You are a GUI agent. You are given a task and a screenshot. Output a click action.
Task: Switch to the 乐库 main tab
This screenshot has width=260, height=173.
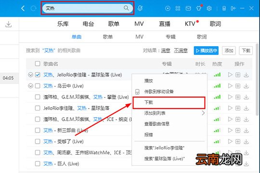coord(63,24)
